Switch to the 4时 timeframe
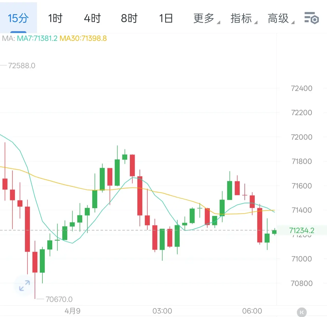The image size is (327, 317). (x=92, y=18)
